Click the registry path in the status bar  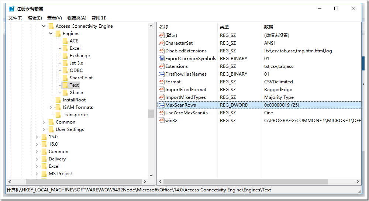click(139, 190)
